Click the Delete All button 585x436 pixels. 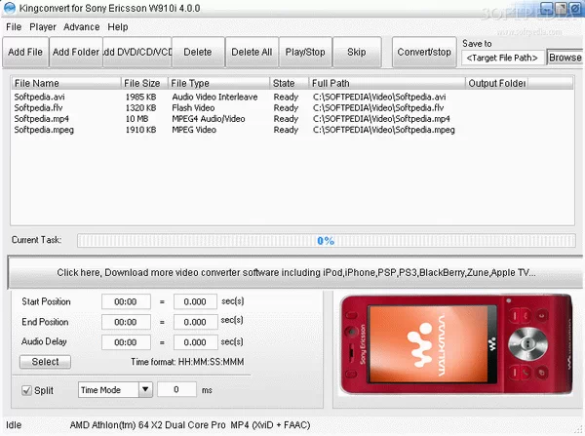coord(252,52)
